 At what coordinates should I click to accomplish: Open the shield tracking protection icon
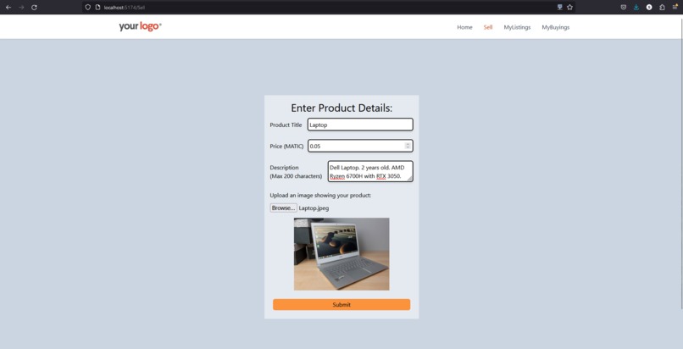87,8
